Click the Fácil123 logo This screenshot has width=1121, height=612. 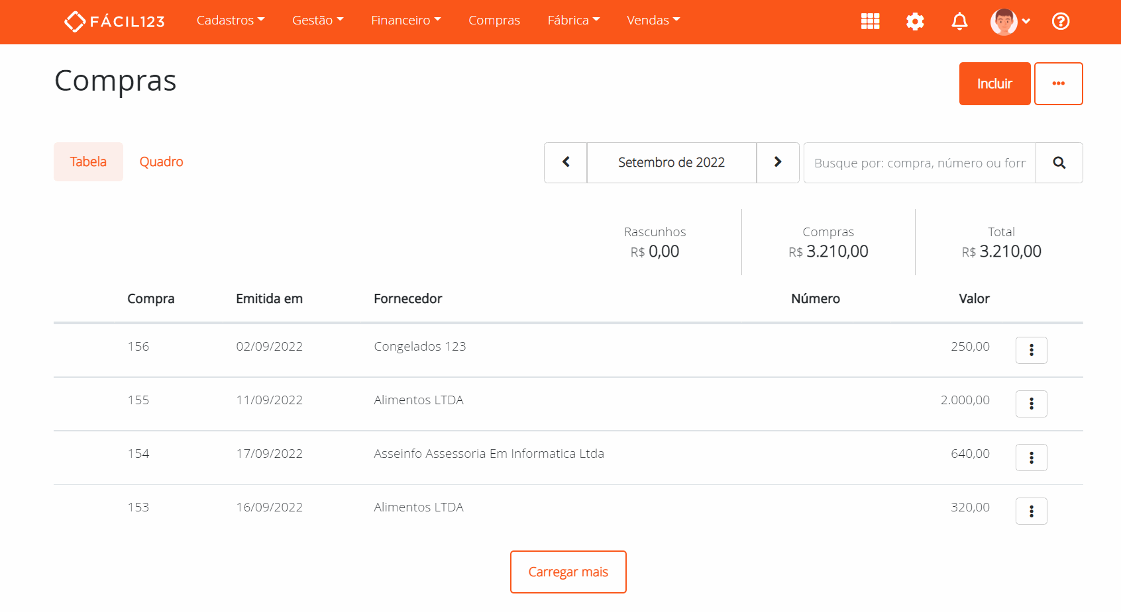pyautogui.click(x=114, y=21)
